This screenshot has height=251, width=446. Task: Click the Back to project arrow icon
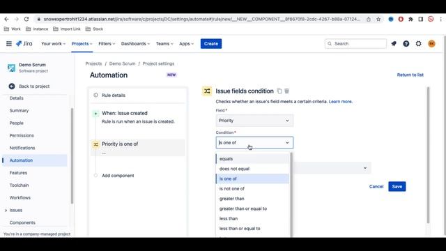12,86
